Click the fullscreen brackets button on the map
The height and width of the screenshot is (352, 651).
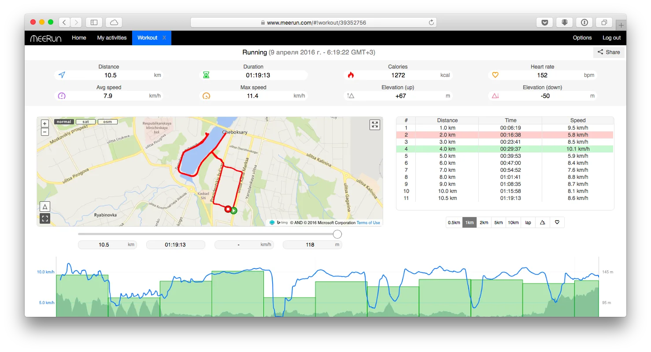click(x=45, y=218)
